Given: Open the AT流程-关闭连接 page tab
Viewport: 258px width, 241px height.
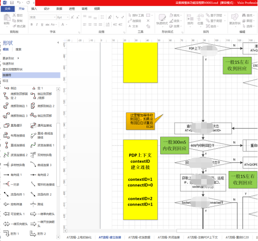Looking at the screenshot, I should [169, 237].
